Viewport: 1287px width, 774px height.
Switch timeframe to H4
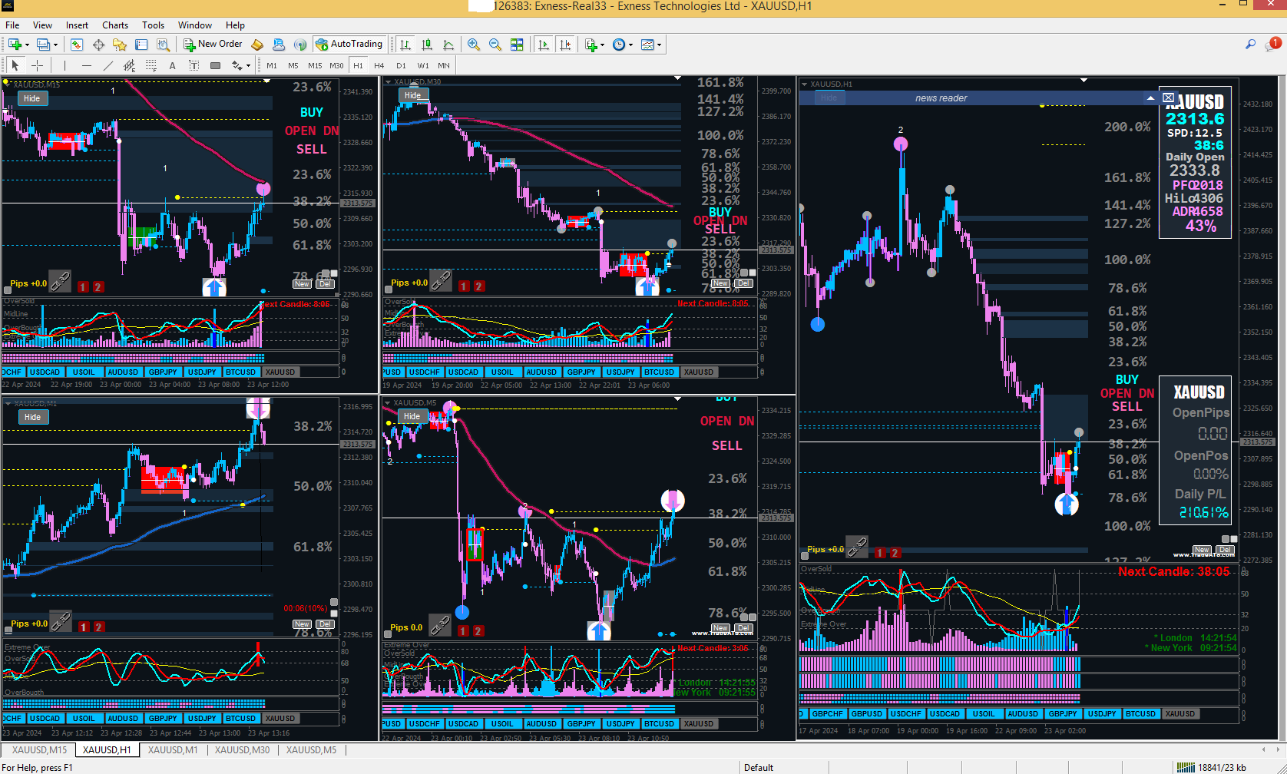[x=379, y=65]
